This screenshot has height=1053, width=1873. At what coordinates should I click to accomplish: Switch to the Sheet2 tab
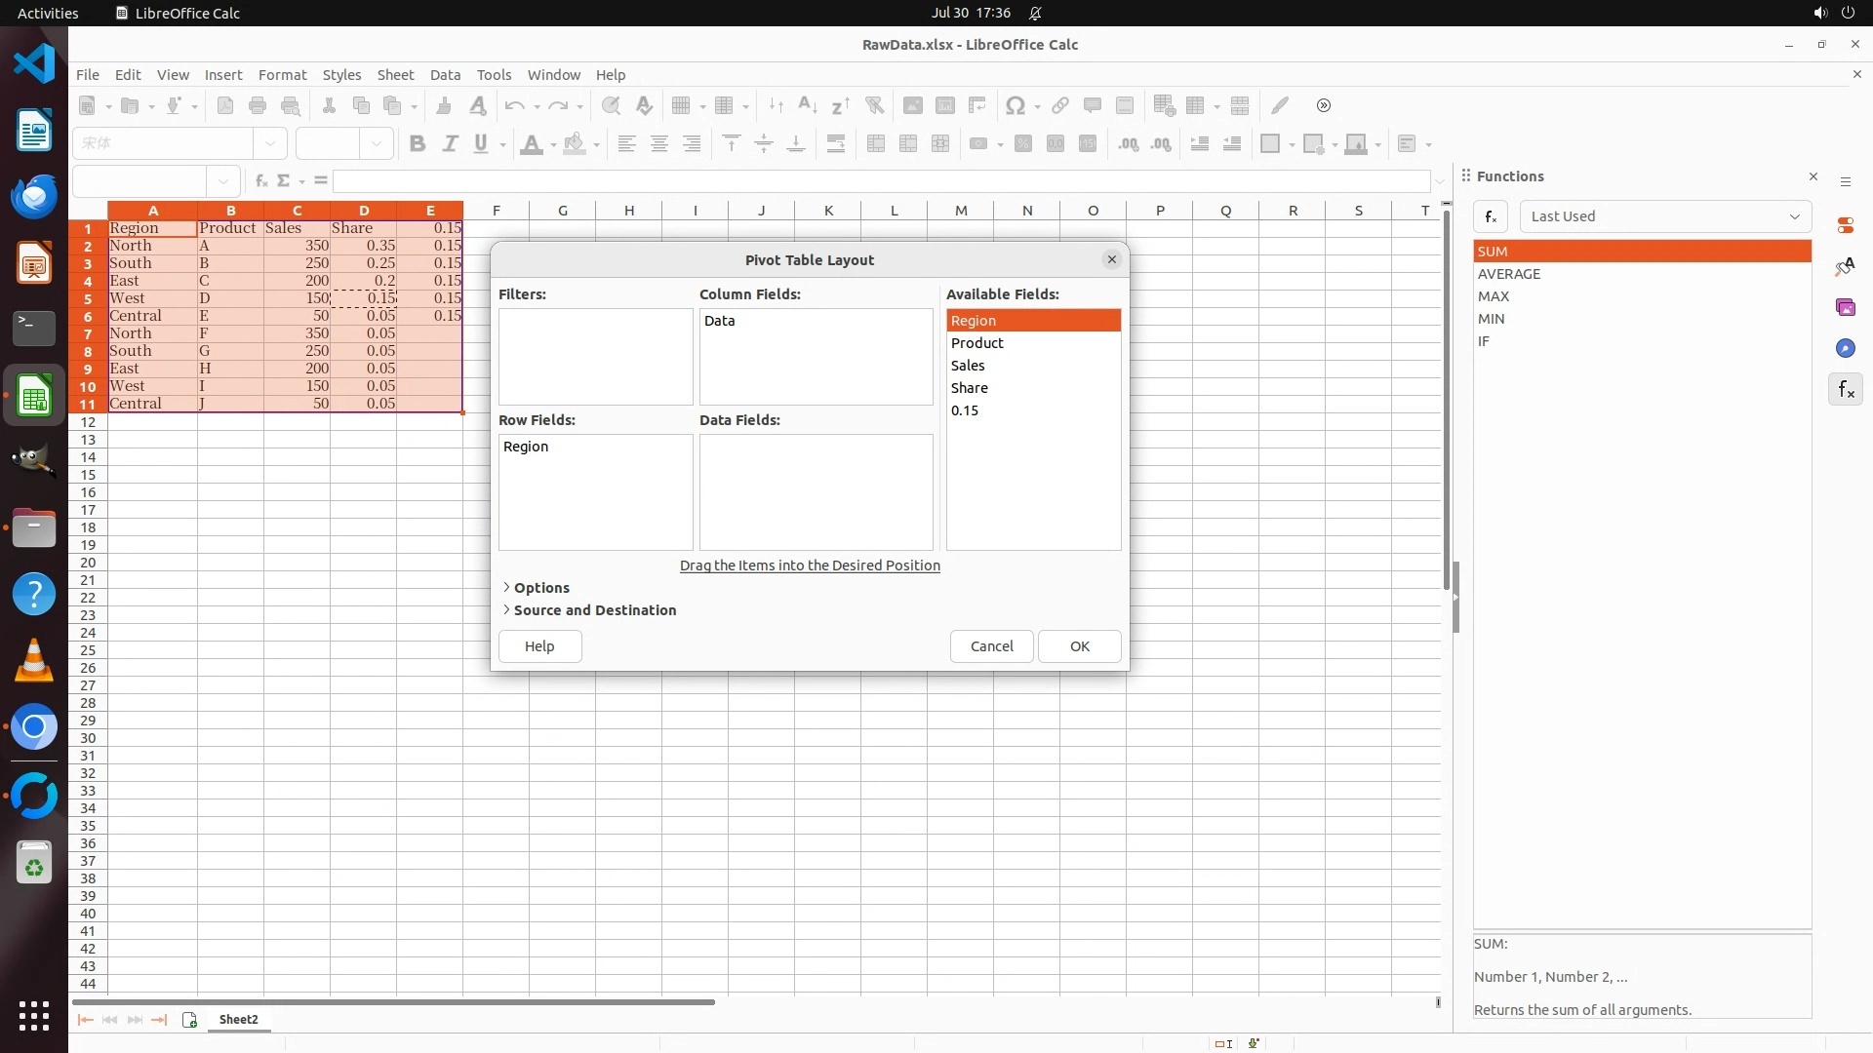pos(238,1019)
